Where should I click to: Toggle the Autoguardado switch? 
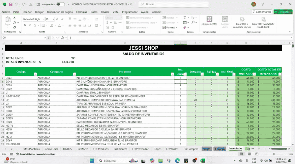tap(61, 4)
